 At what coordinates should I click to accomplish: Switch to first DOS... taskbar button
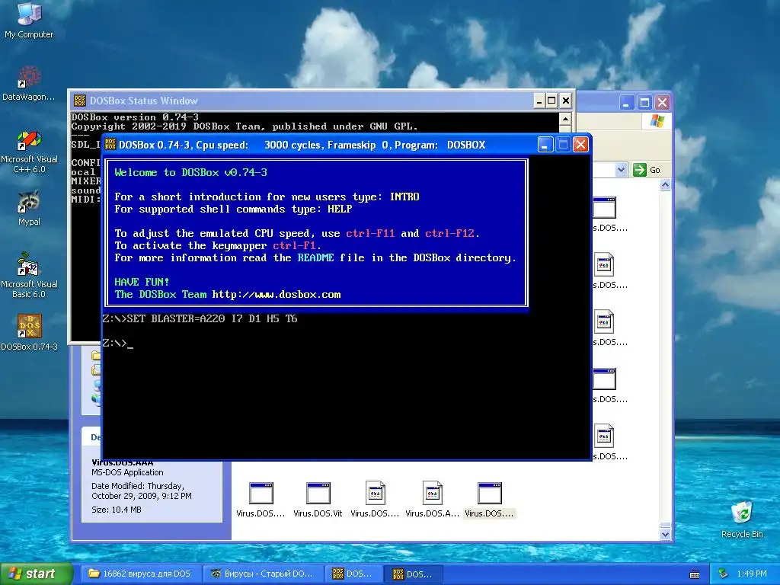click(x=353, y=574)
